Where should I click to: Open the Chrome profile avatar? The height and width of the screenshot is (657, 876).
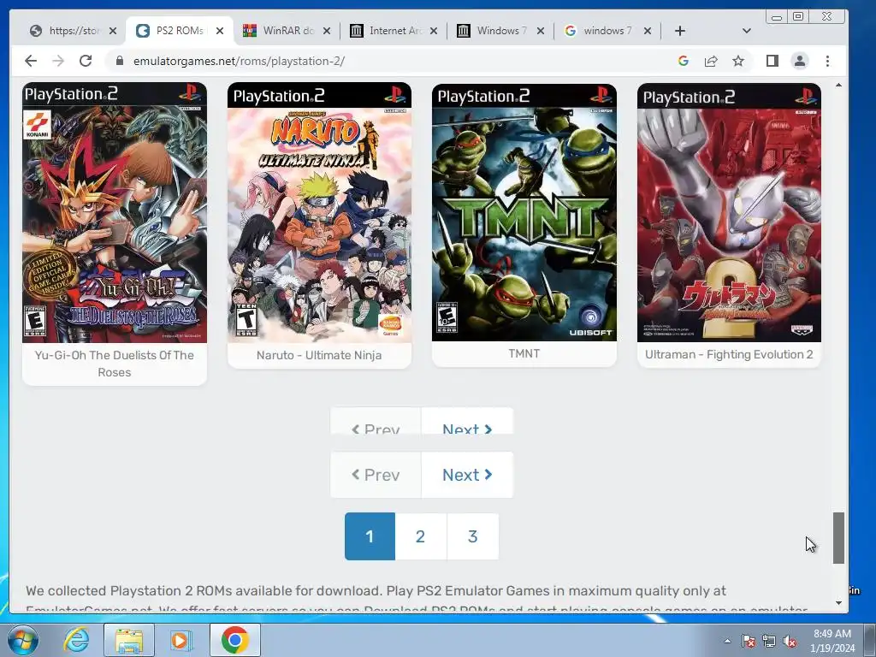[800, 61]
